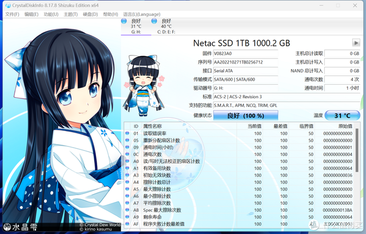Screen dimensions: 366x234
Task: Click raw value 000000000036
Action: pos(337,175)
